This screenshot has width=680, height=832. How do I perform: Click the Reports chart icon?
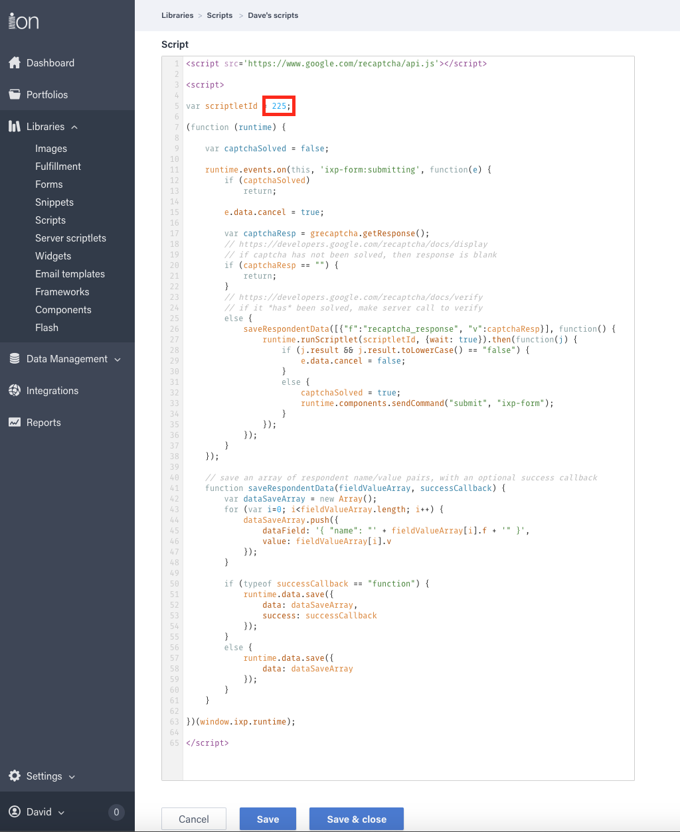(15, 423)
